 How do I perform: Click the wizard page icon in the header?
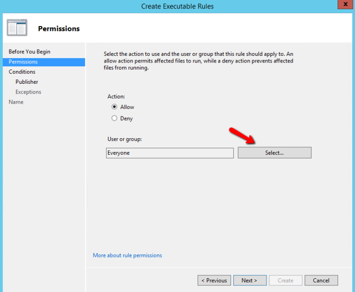[17, 28]
